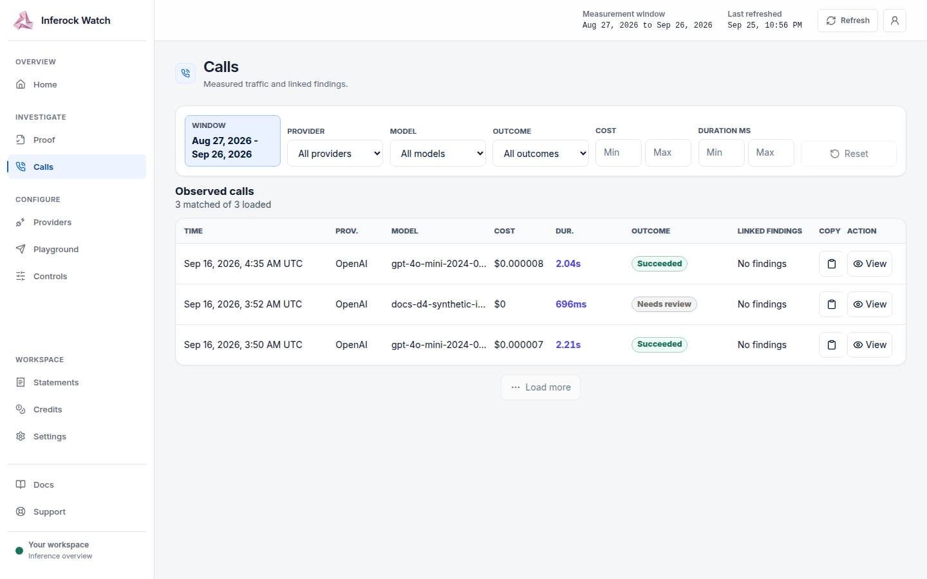The image size is (927, 579).
Task: Click the Succeeded badge in the 3:50 AM row
Action: tap(659, 344)
